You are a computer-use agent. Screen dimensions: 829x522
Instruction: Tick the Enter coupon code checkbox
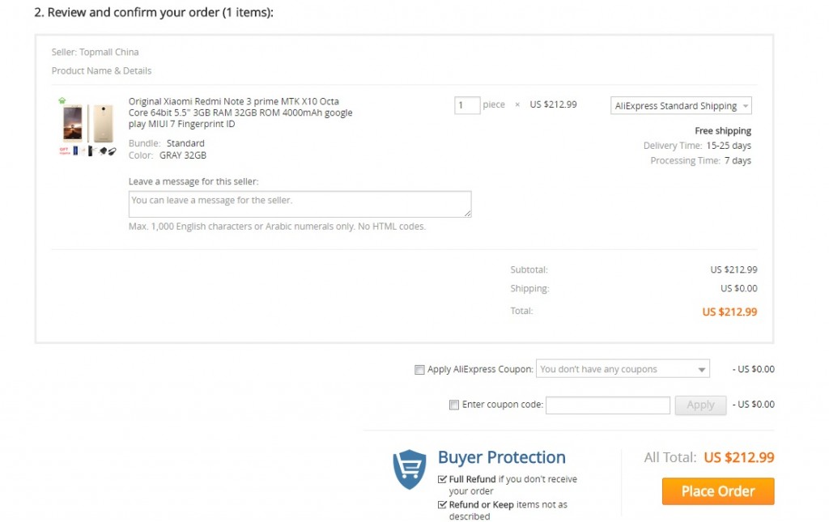click(x=454, y=405)
